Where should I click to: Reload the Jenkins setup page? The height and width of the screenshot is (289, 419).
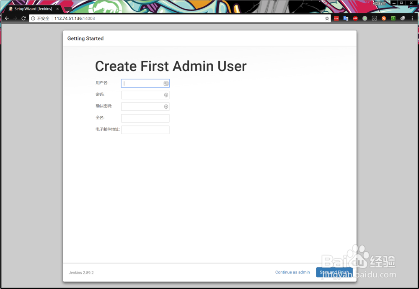[24, 18]
